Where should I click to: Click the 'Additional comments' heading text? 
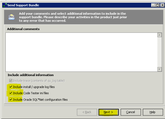click(23, 29)
